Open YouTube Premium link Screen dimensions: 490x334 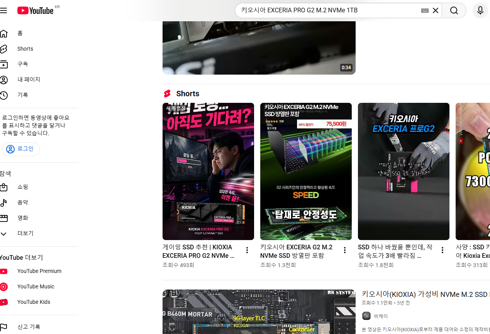click(x=39, y=271)
